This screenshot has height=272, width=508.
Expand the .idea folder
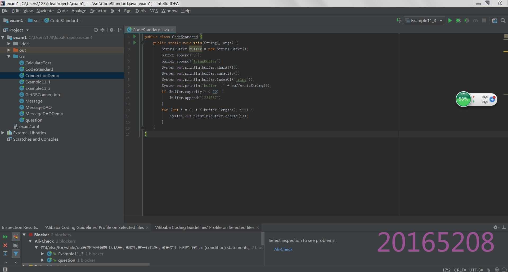pos(9,44)
